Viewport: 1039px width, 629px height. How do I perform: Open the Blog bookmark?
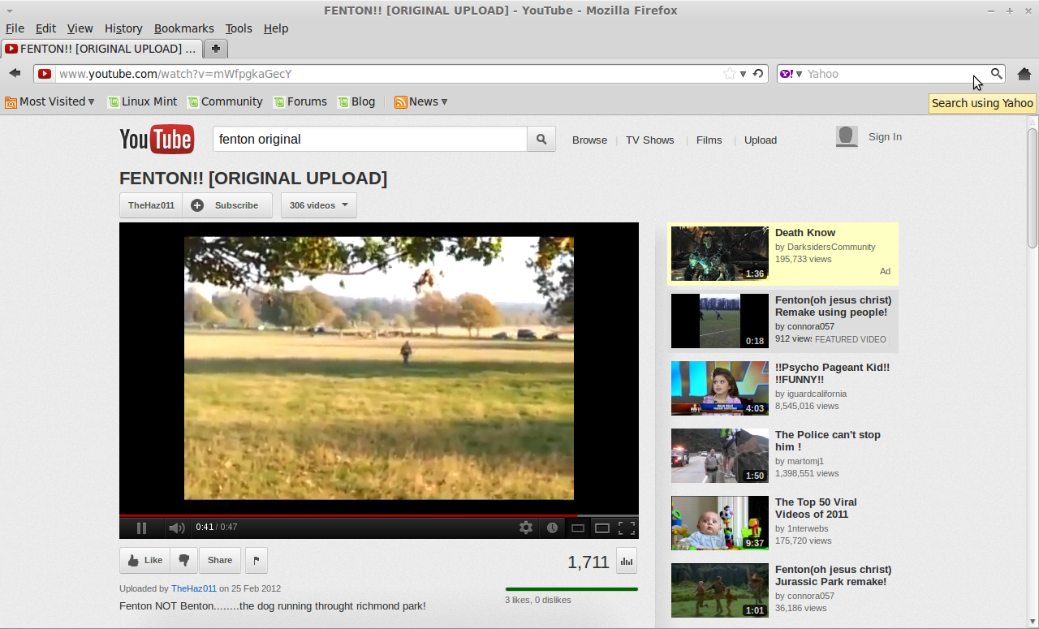click(x=356, y=101)
